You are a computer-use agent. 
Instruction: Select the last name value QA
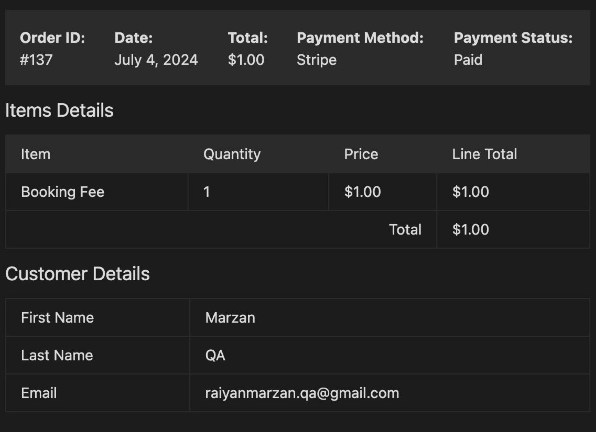(x=215, y=355)
